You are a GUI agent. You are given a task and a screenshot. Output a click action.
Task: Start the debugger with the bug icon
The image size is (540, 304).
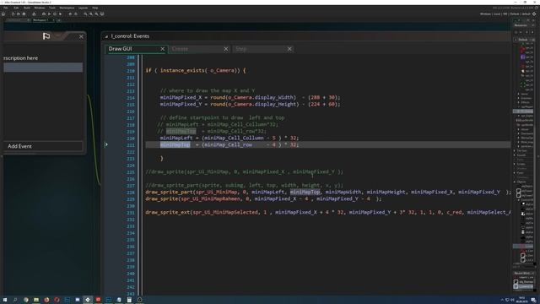click(x=44, y=14)
